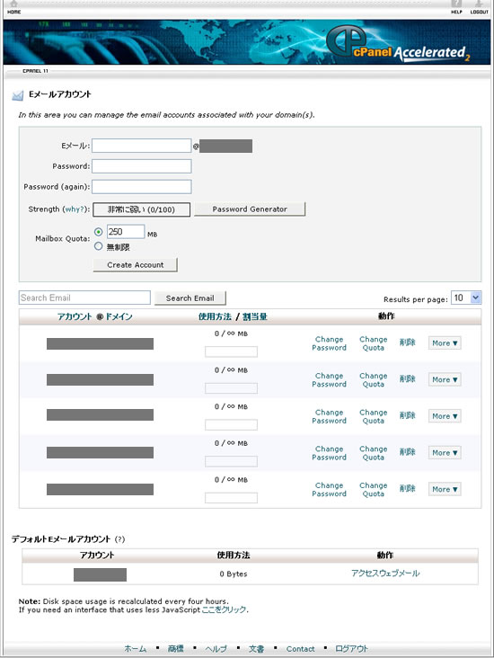Click the Logout icon at top right
494x658 pixels.
[x=479, y=5]
